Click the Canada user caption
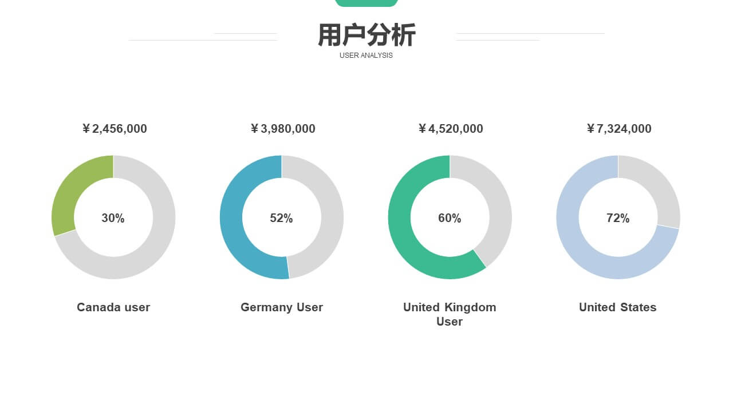Image resolution: width=733 pixels, height=412 pixels. [x=113, y=307]
